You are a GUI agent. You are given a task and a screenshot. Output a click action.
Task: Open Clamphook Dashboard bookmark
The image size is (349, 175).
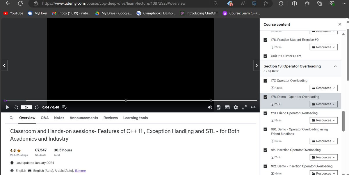point(156,13)
